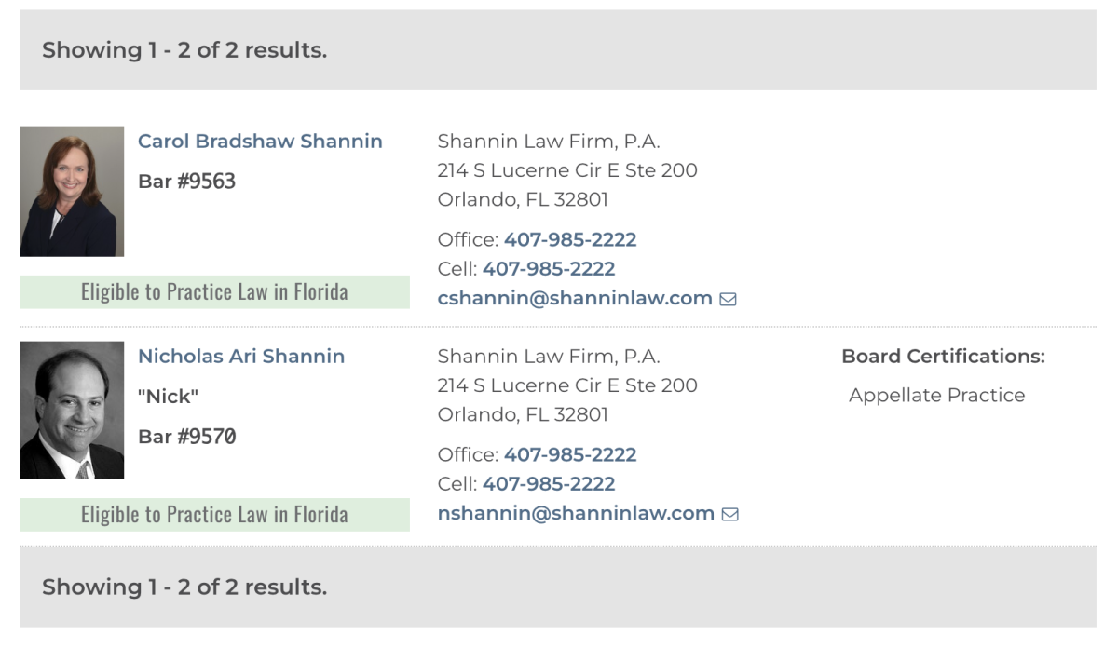Click Bar #9570 number text
This screenshot has height=648, width=1118.
click(186, 437)
